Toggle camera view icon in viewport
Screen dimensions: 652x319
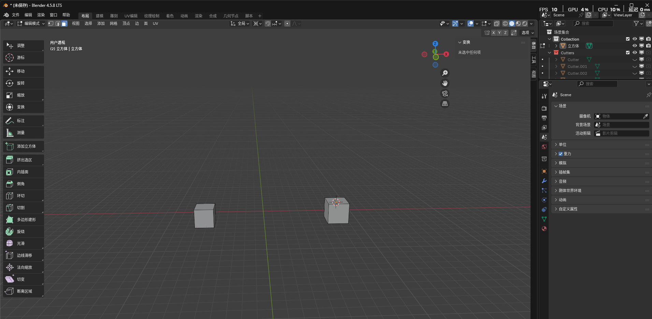[445, 93]
